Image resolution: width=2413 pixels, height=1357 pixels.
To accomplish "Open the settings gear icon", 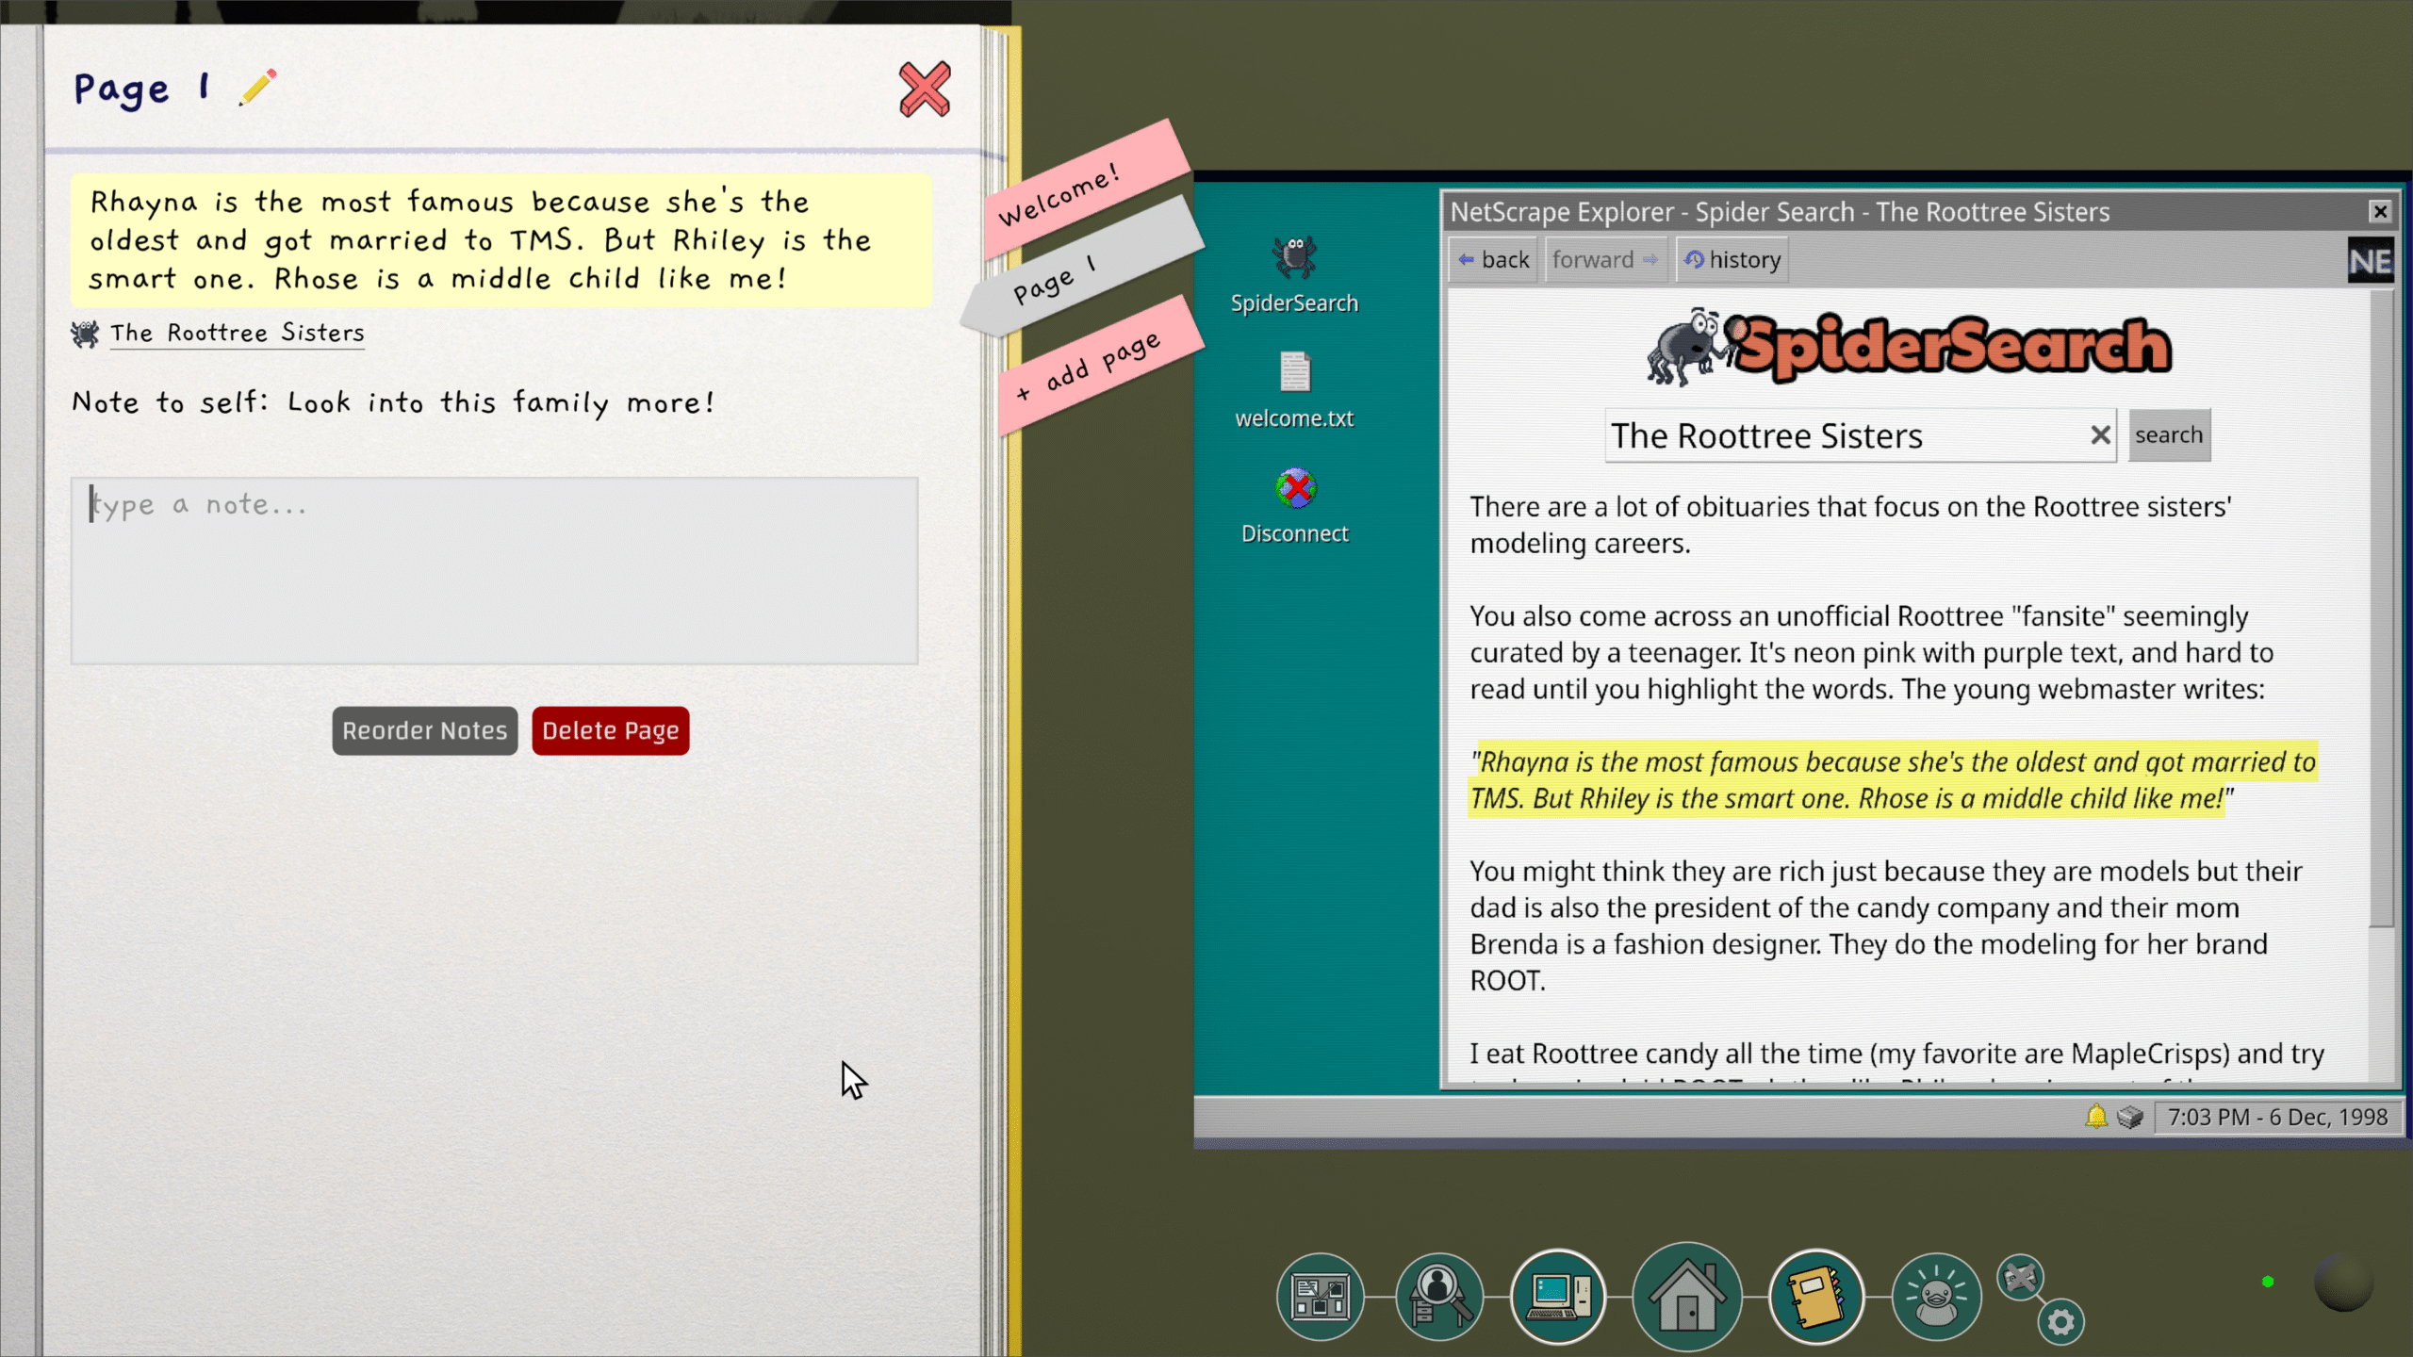I will pyautogui.click(x=2060, y=1322).
